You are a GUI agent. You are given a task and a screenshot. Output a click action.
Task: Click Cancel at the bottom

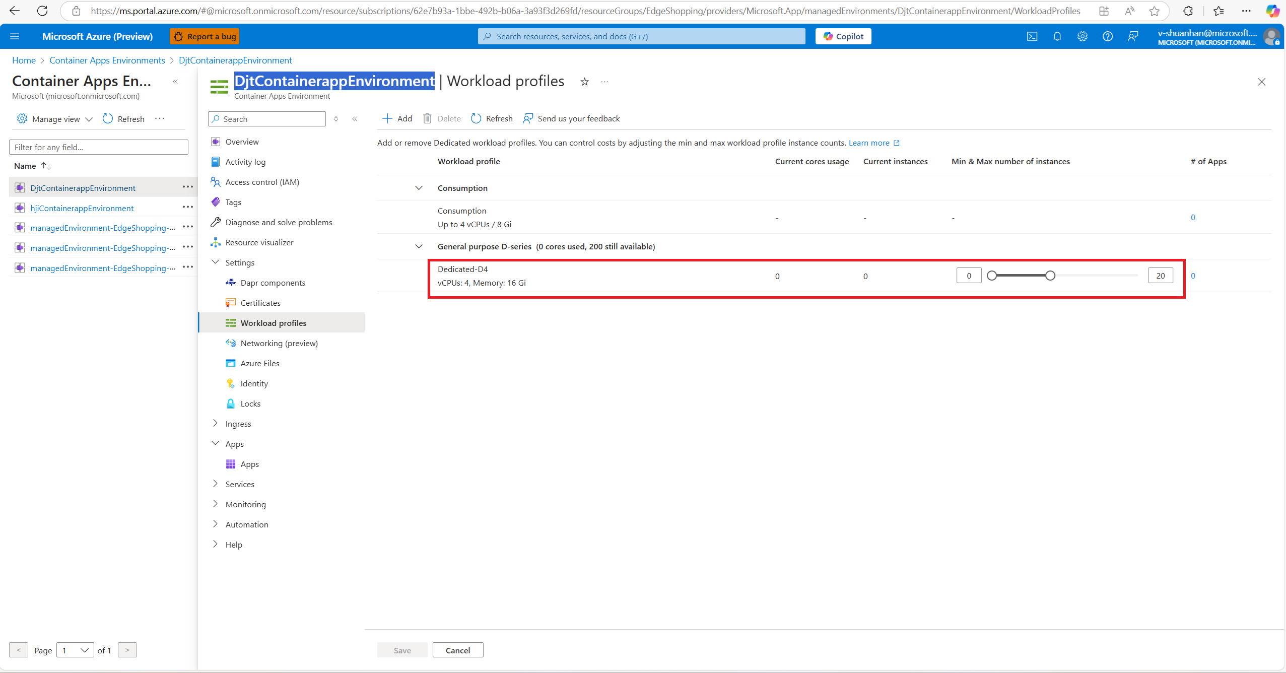click(458, 650)
